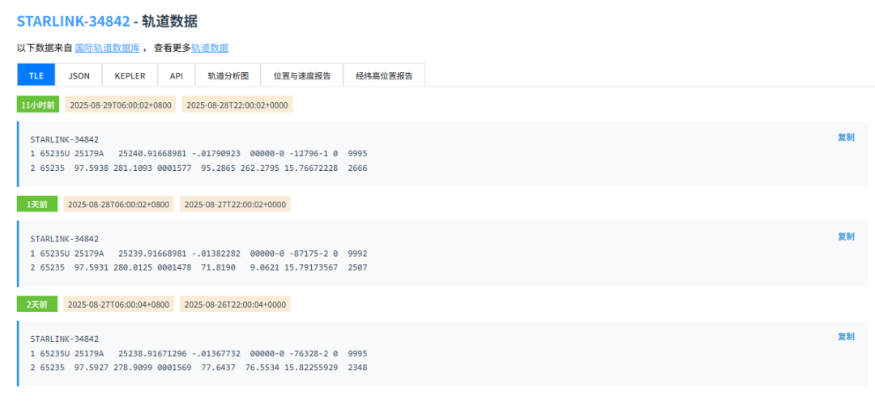Click TLE line 2 containing 15.82255929
This screenshot has width=875, height=409.
[198, 368]
